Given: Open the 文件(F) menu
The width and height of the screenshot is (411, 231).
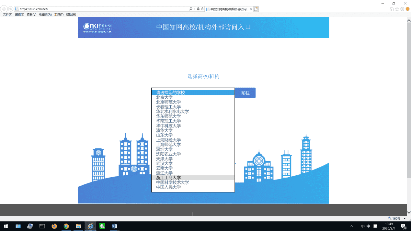Looking at the screenshot, I should pos(8,15).
